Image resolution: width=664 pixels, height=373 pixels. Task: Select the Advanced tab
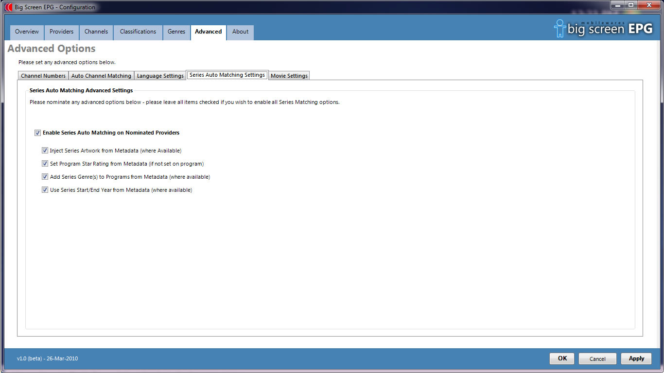(x=208, y=32)
